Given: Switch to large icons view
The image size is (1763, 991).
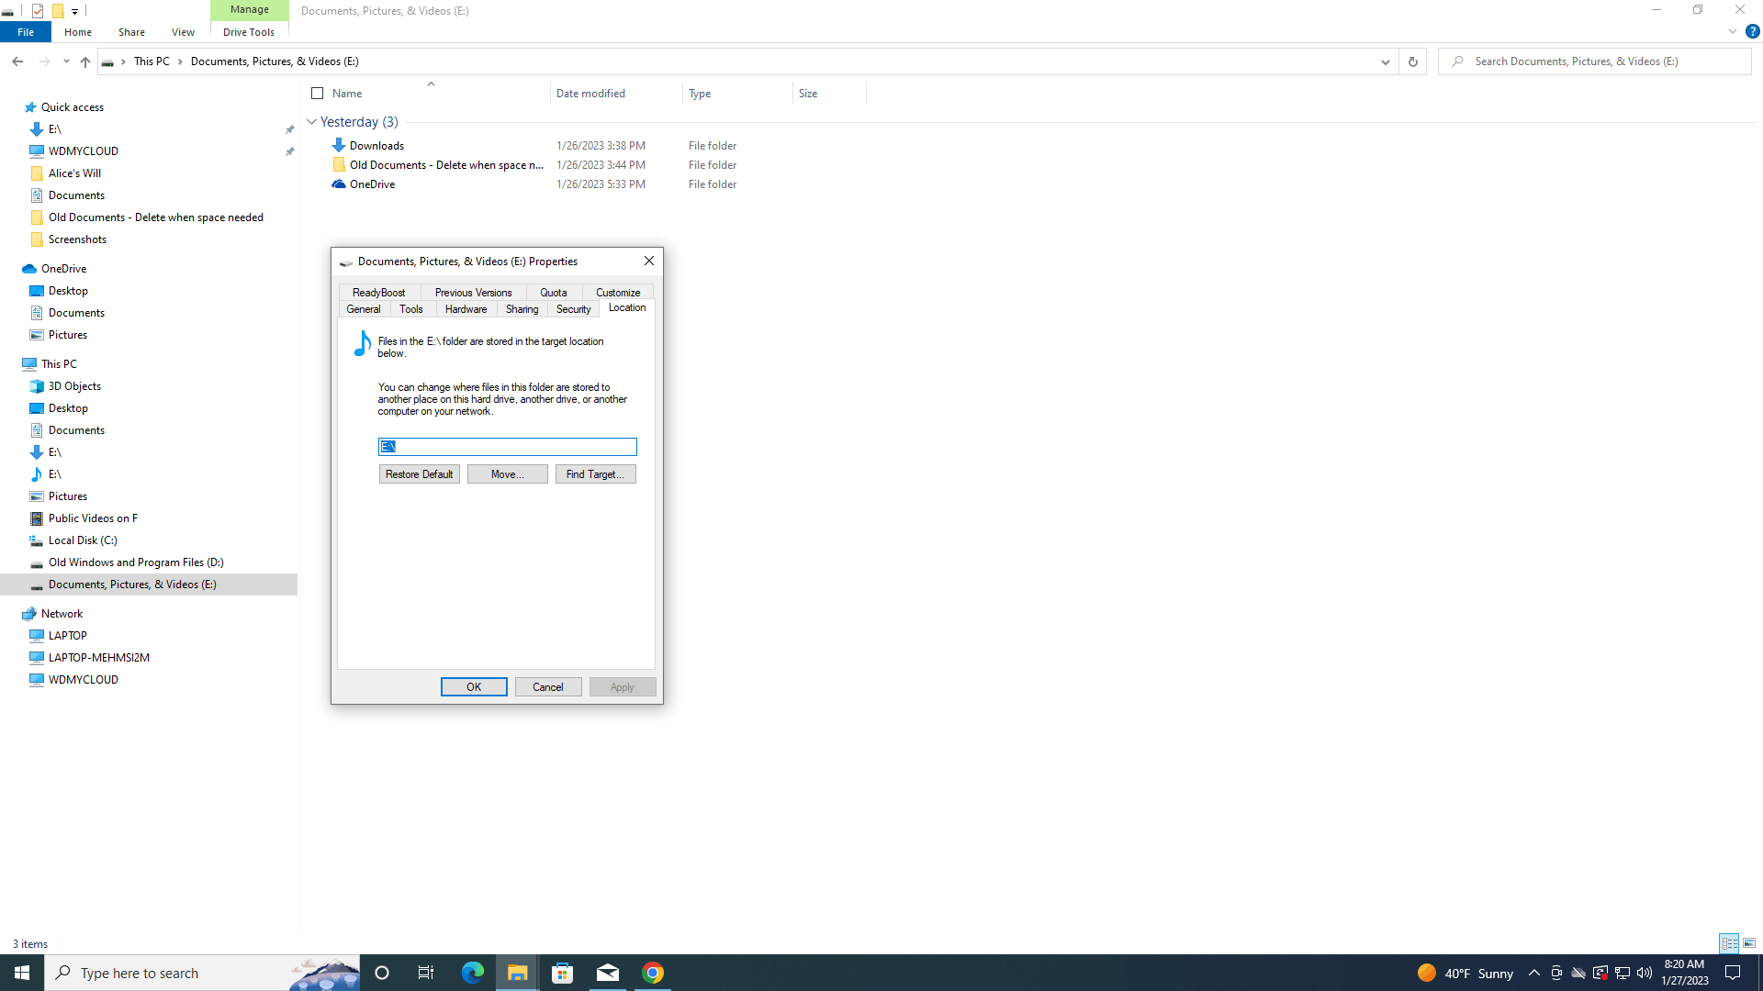Looking at the screenshot, I should (1749, 943).
